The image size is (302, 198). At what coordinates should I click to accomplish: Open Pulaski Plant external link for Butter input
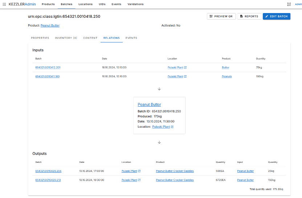click(x=177, y=67)
